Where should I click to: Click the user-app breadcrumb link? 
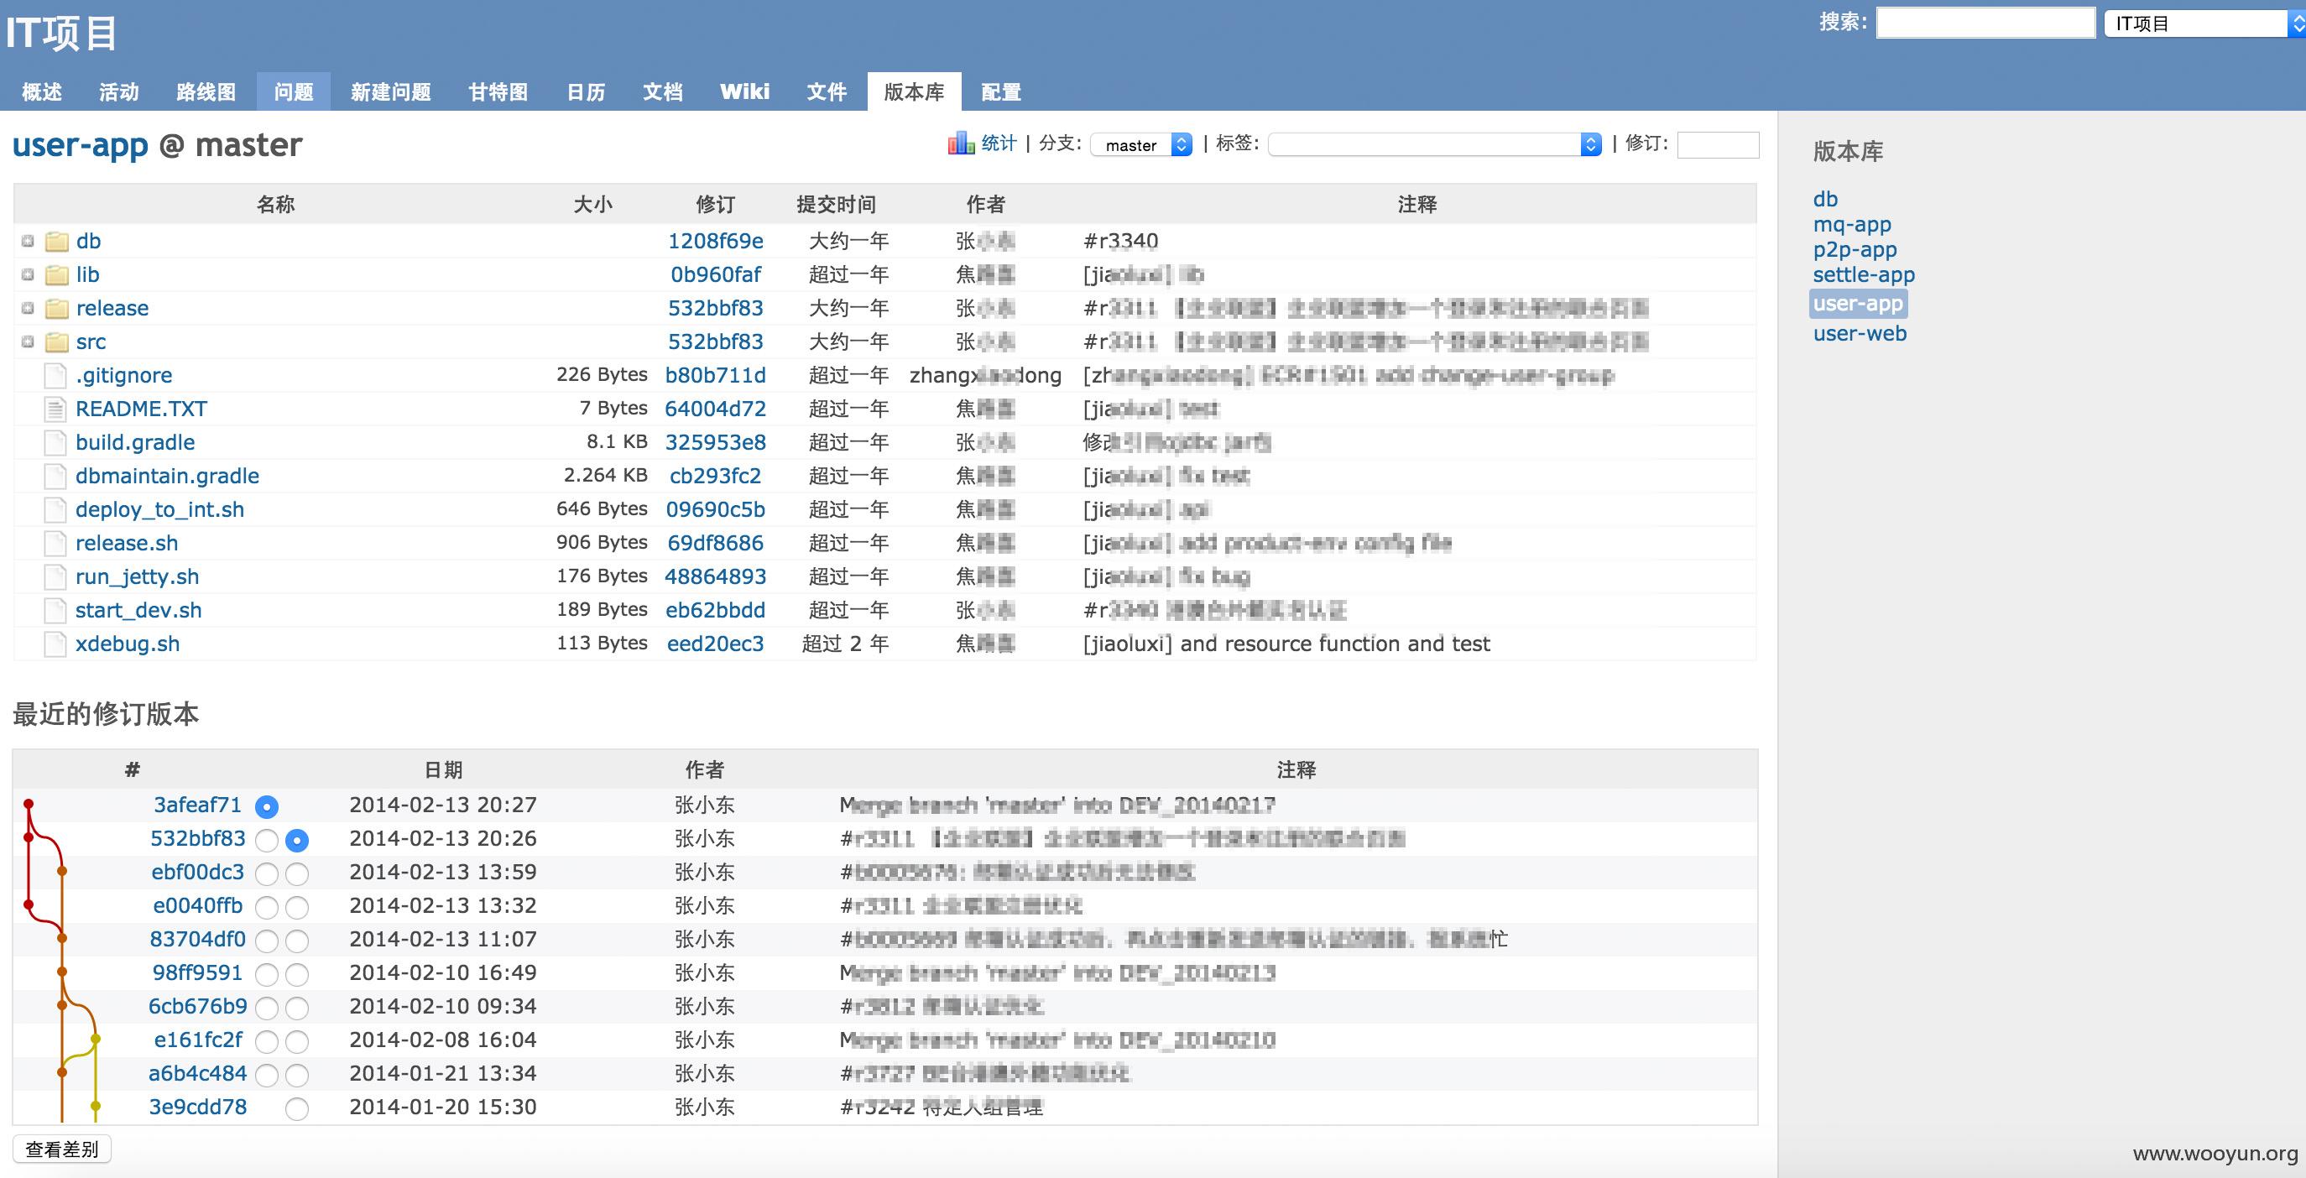pos(81,145)
